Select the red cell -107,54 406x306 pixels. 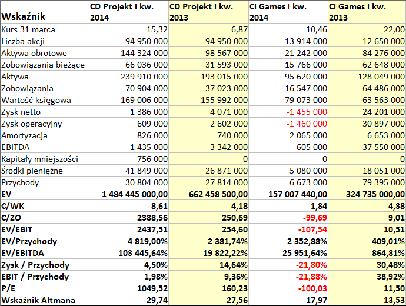288,229
